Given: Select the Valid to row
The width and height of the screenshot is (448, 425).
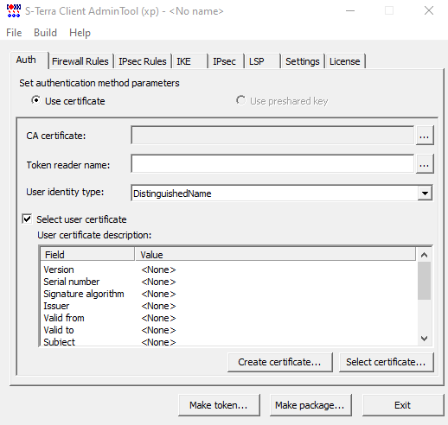Looking at the screenshot, I should coord(229,330).
